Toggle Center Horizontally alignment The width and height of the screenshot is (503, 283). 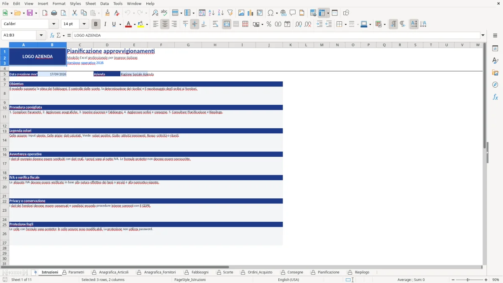[x=165, y=24]
